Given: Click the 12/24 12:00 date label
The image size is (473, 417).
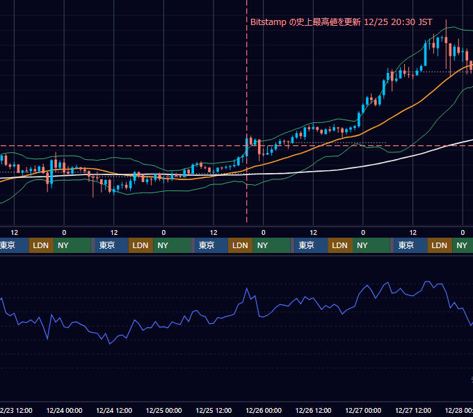Looking at the screenshot, I should coord(114,410).
